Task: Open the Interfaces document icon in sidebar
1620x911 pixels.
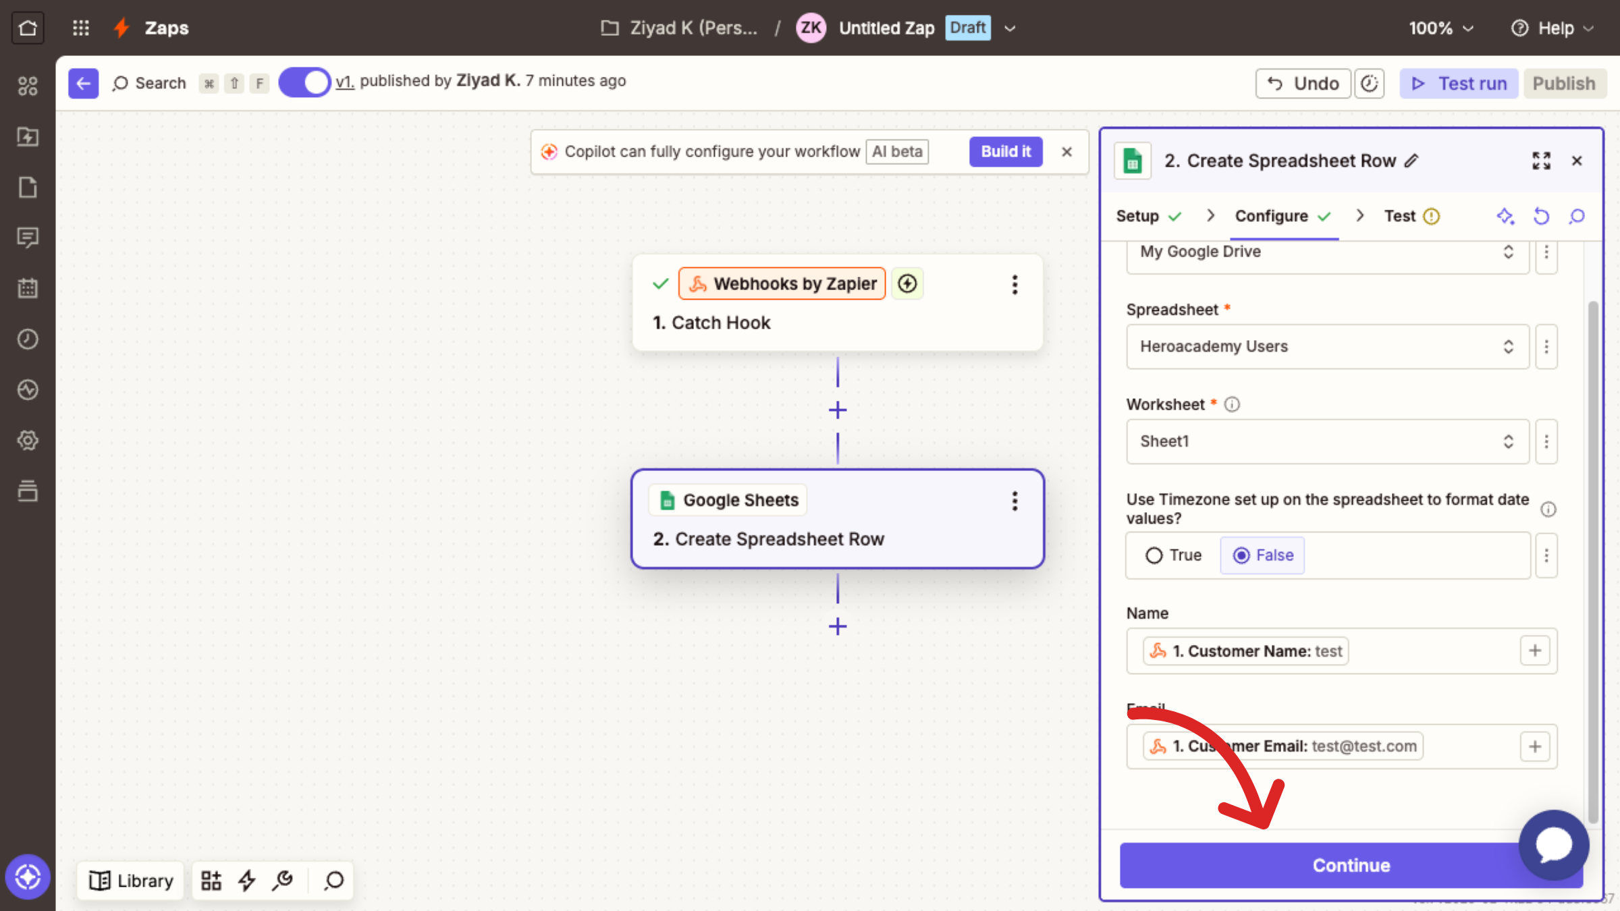Action: point(28,187)
